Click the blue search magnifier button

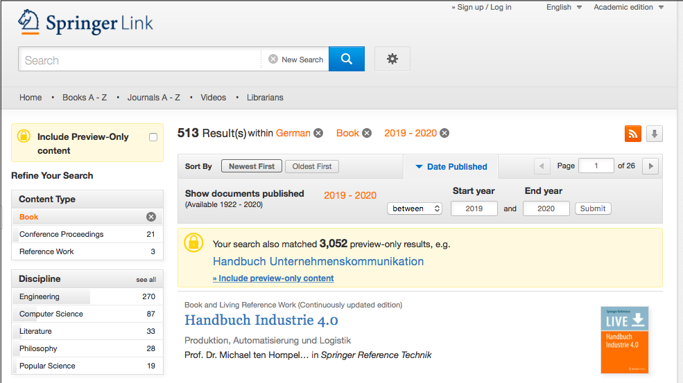347,59
